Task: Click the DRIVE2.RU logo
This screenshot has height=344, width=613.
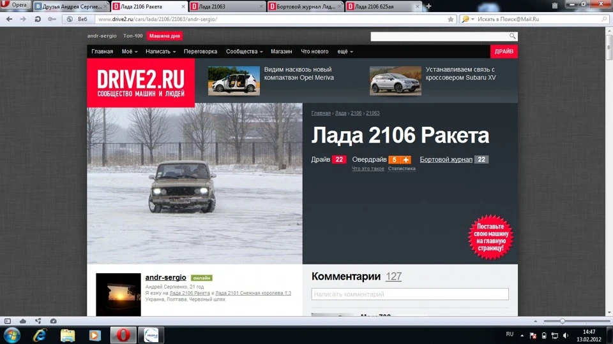Action: [x=140, y=83]
